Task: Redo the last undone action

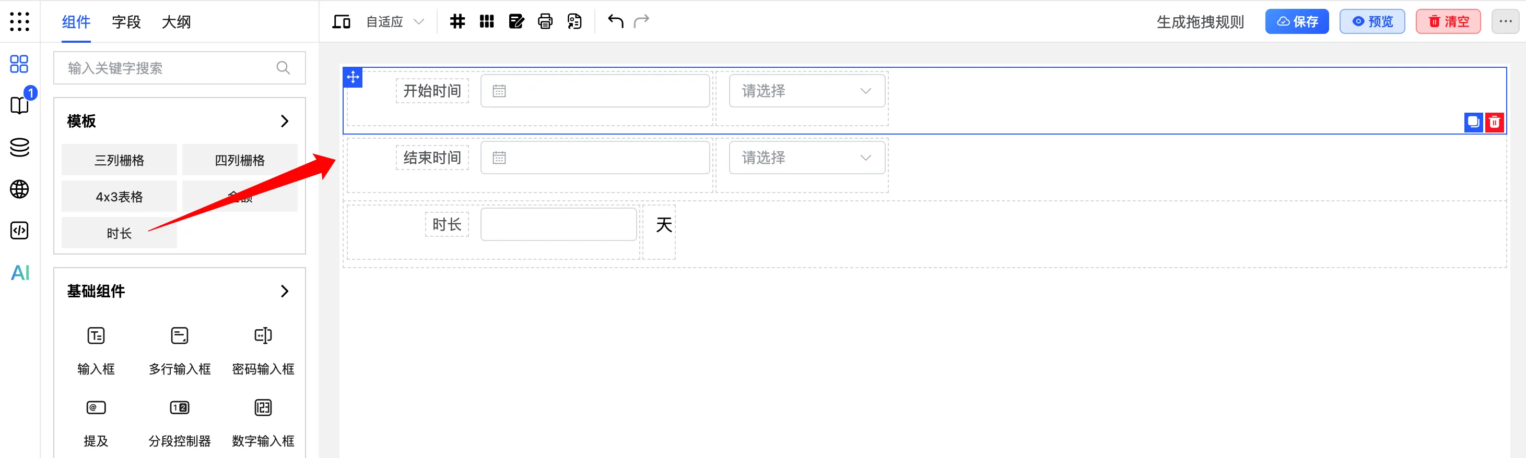Action: [x=641, y=22]
